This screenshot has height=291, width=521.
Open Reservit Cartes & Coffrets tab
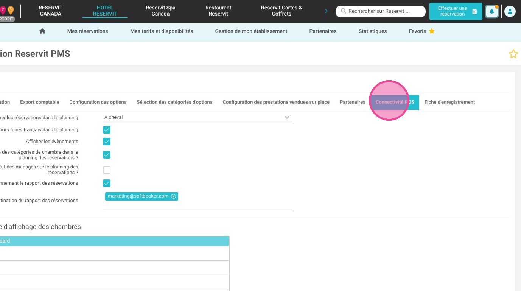click(281, 11)
